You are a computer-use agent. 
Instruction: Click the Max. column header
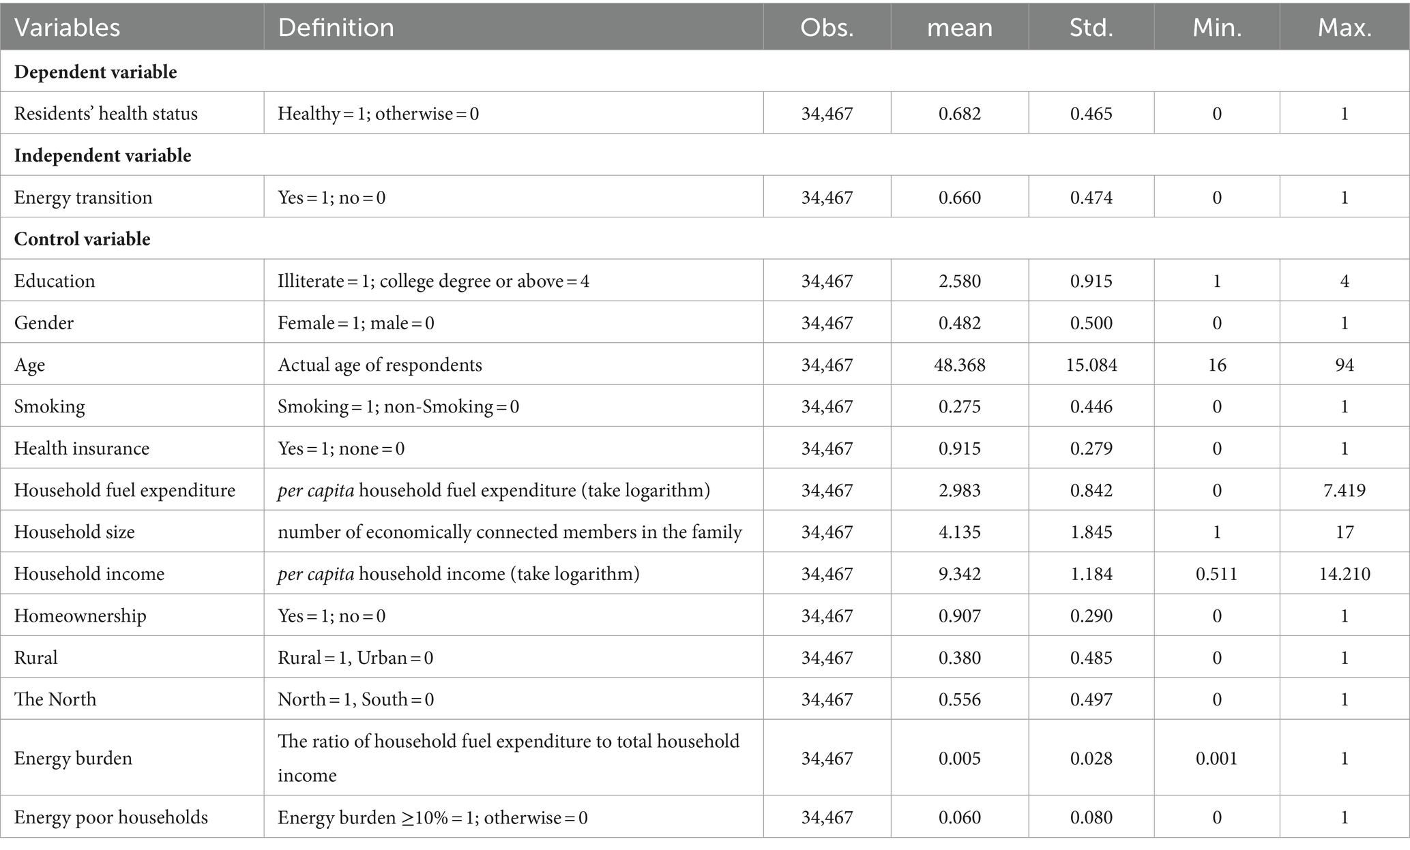pos(1345,27)
